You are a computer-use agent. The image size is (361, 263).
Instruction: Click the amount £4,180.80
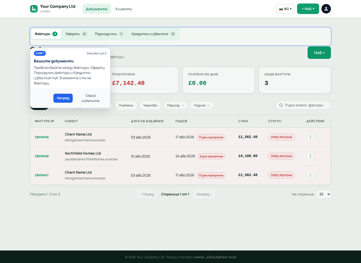(x=248, y=156)
